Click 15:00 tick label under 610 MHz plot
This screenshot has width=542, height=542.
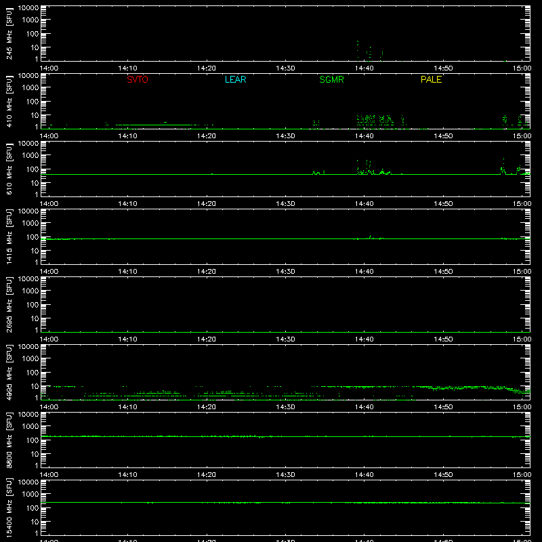522,204
